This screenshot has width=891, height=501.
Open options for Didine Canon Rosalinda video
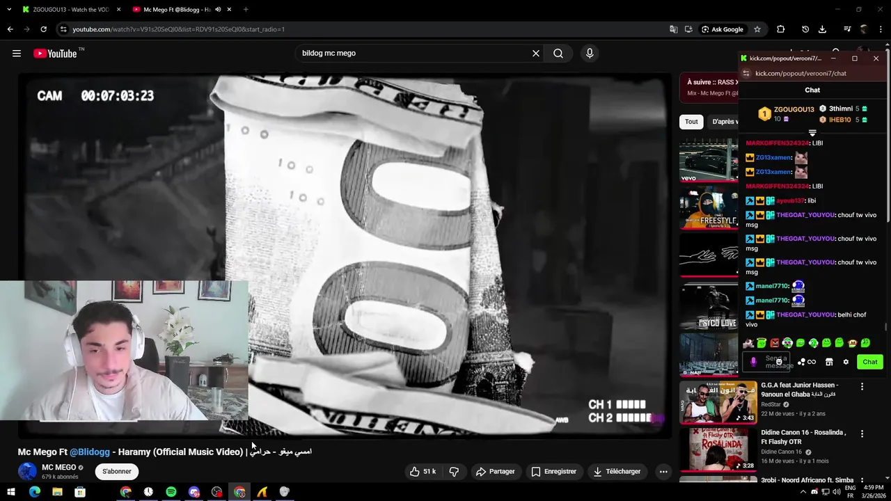(x=862, y=434)
